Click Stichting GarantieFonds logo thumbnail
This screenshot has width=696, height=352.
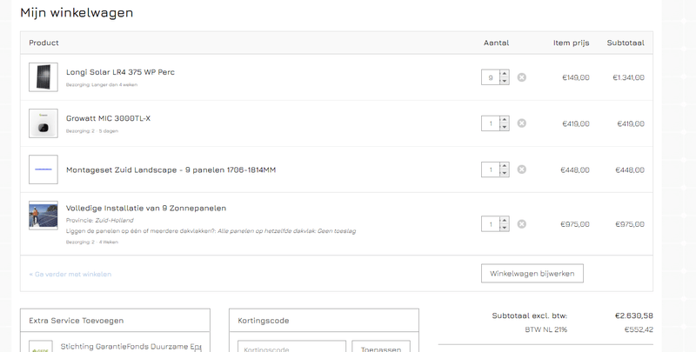pos(41,347)
